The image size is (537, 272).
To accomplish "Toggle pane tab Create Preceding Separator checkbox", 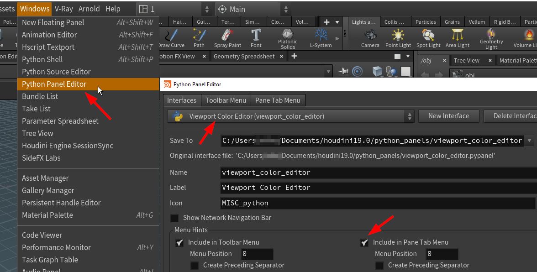I will (379, 266).
